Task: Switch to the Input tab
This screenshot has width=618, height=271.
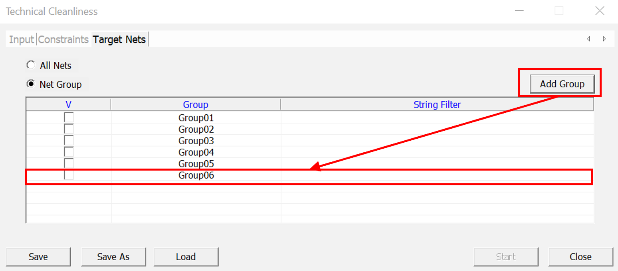Action: [x=22, y=39]
